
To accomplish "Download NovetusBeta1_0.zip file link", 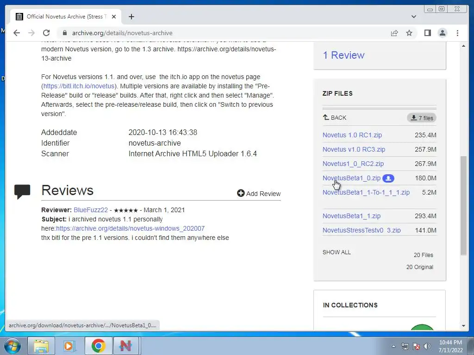I will point(351,178).
